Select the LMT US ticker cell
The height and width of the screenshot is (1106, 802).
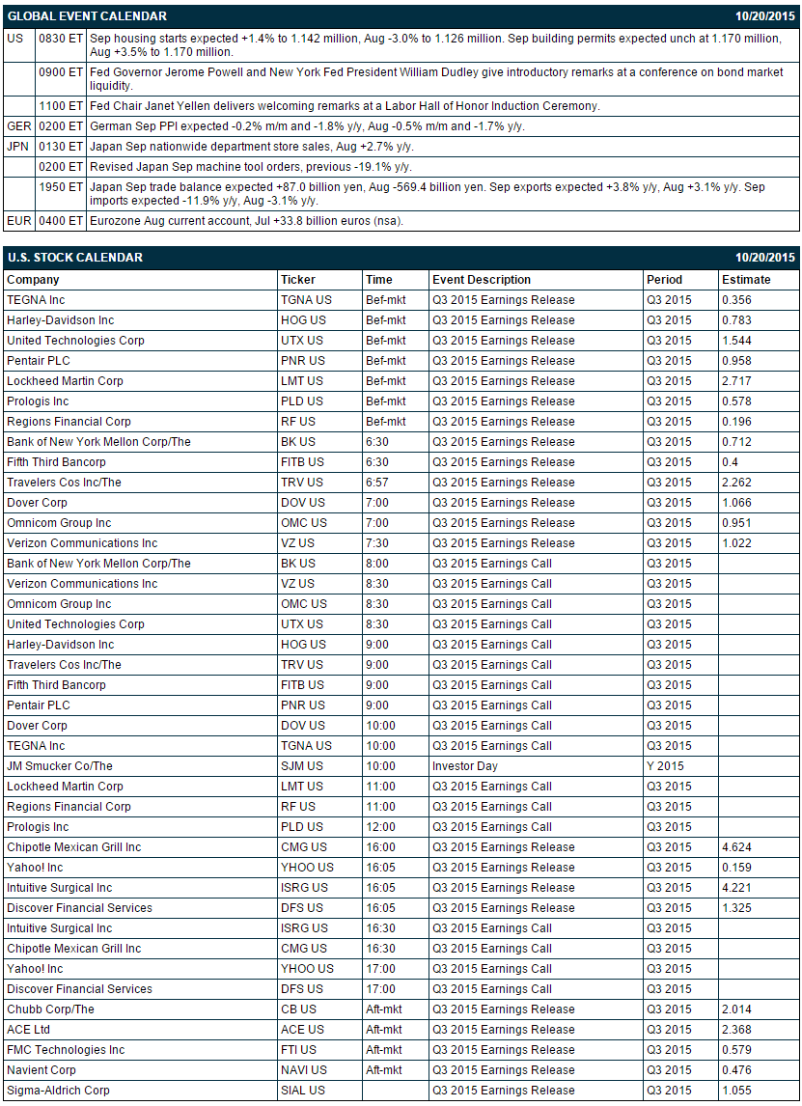coord(302,381)
